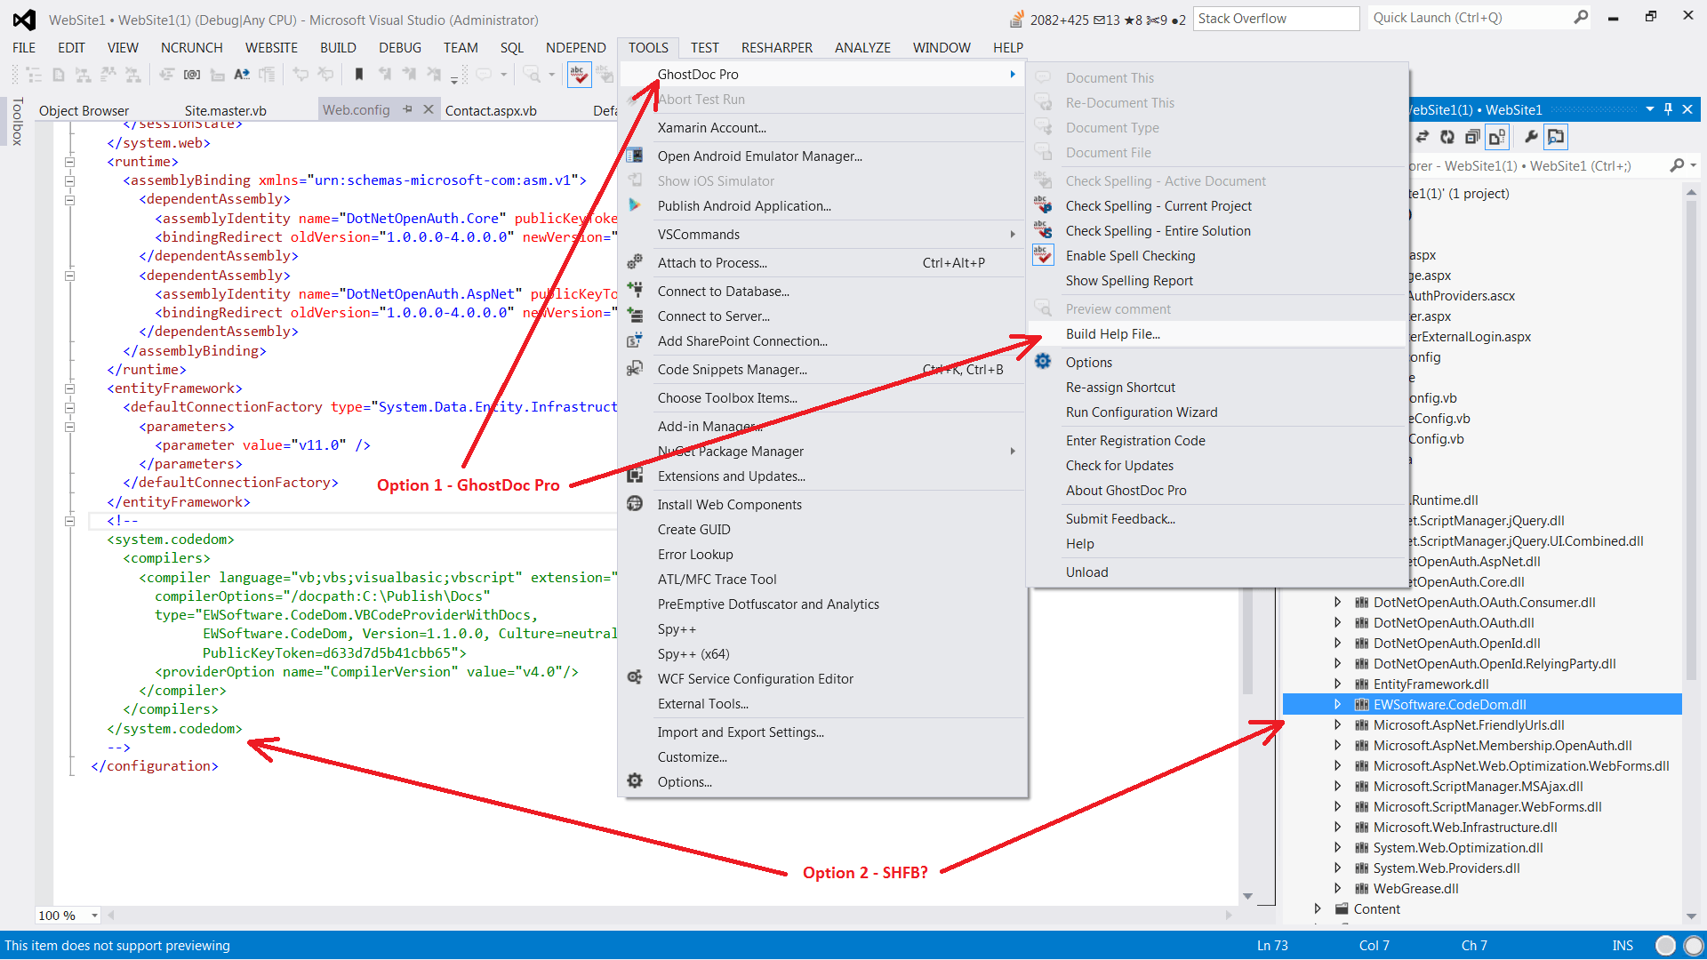Open Properties wrench in Solution Explorer
The image size is (1707, 960).
(x=1530, y=137)
